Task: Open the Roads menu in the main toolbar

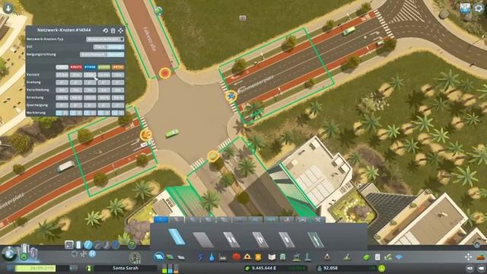Action: tap(159, 257)
